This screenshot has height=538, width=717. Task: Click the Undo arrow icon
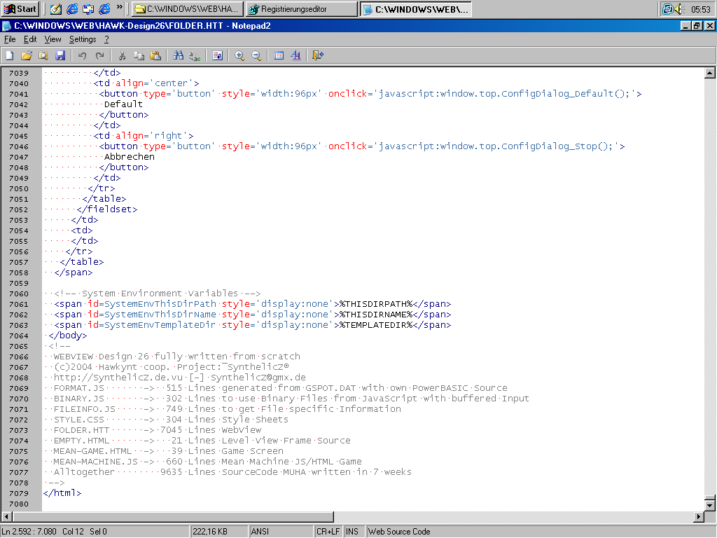click(83, 56)
